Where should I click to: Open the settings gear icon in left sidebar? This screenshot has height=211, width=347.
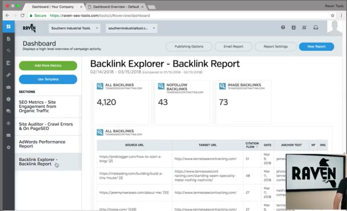pos(8,147)
